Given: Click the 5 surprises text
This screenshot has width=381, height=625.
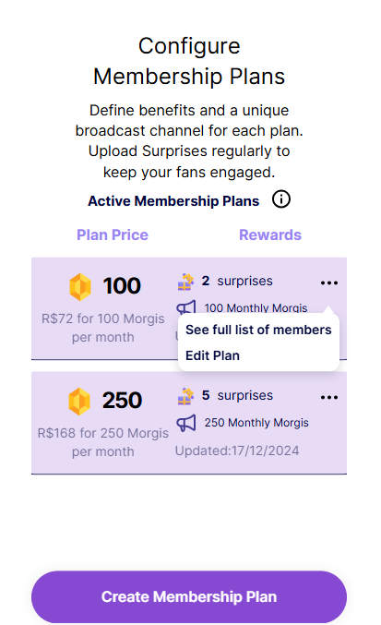Looking at the screenshot, I should pyautogui.click(x=237, y=395).
